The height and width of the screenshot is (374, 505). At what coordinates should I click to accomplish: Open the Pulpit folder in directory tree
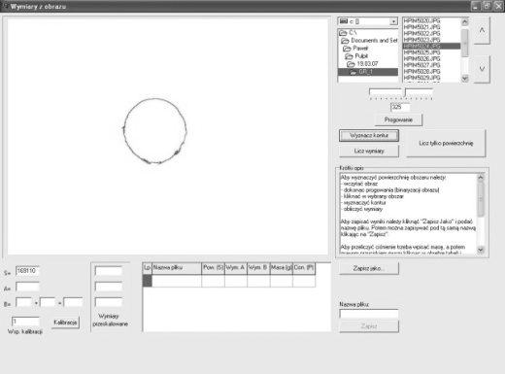point(361,56)
